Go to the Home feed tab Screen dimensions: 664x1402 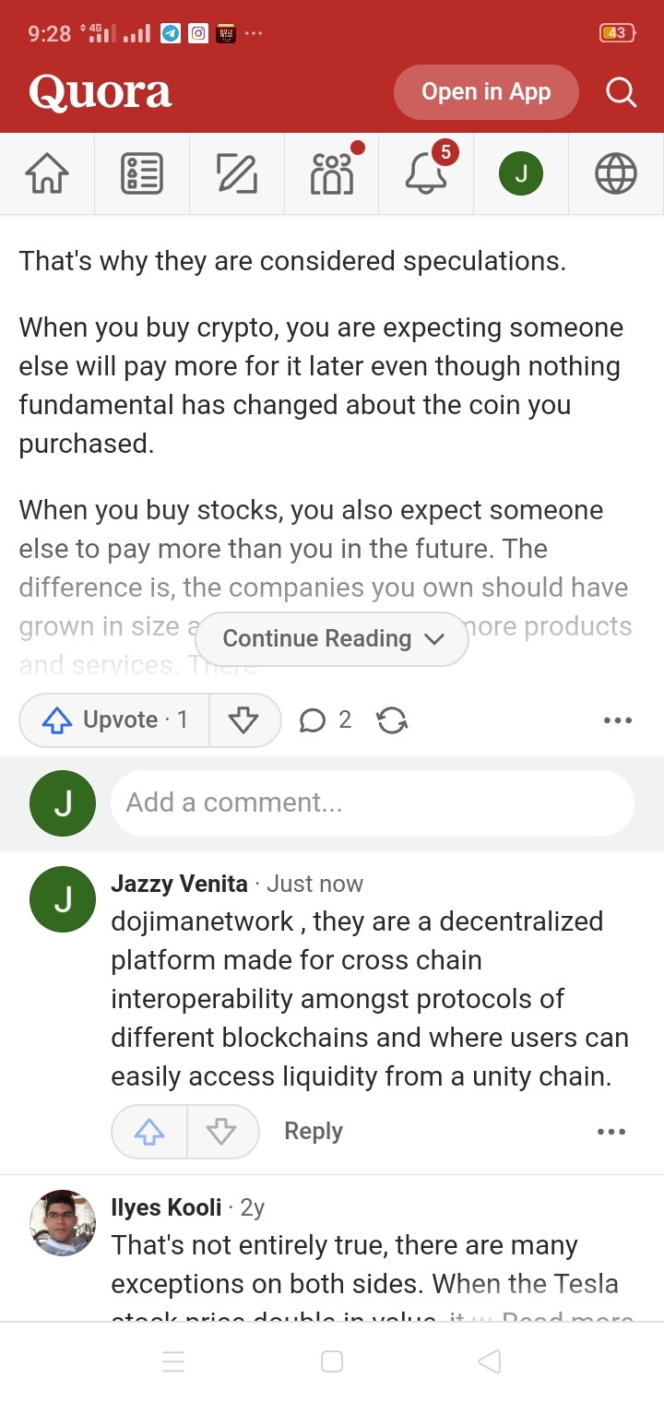click(x=47, y=173)
